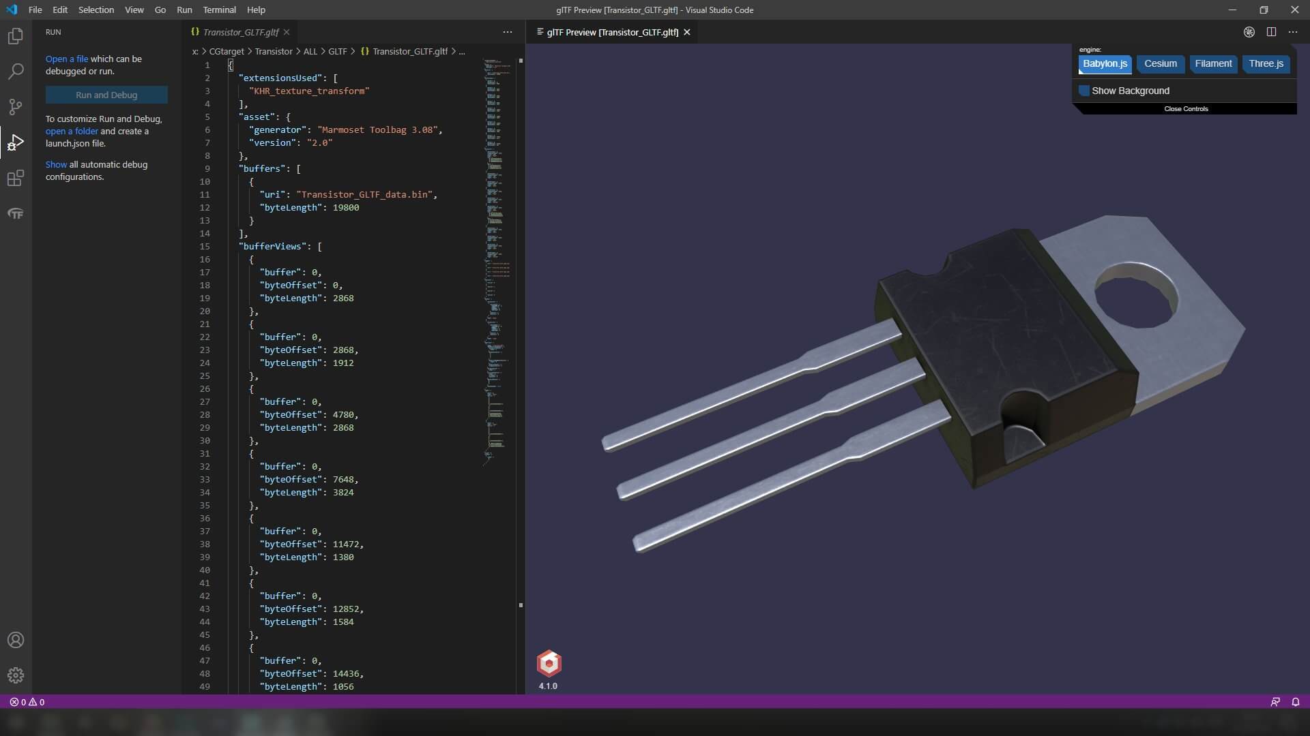This screenshot has width=1310, height=736.
Task: Open the Explorer view in activity bar
Action: coord(15,36)
